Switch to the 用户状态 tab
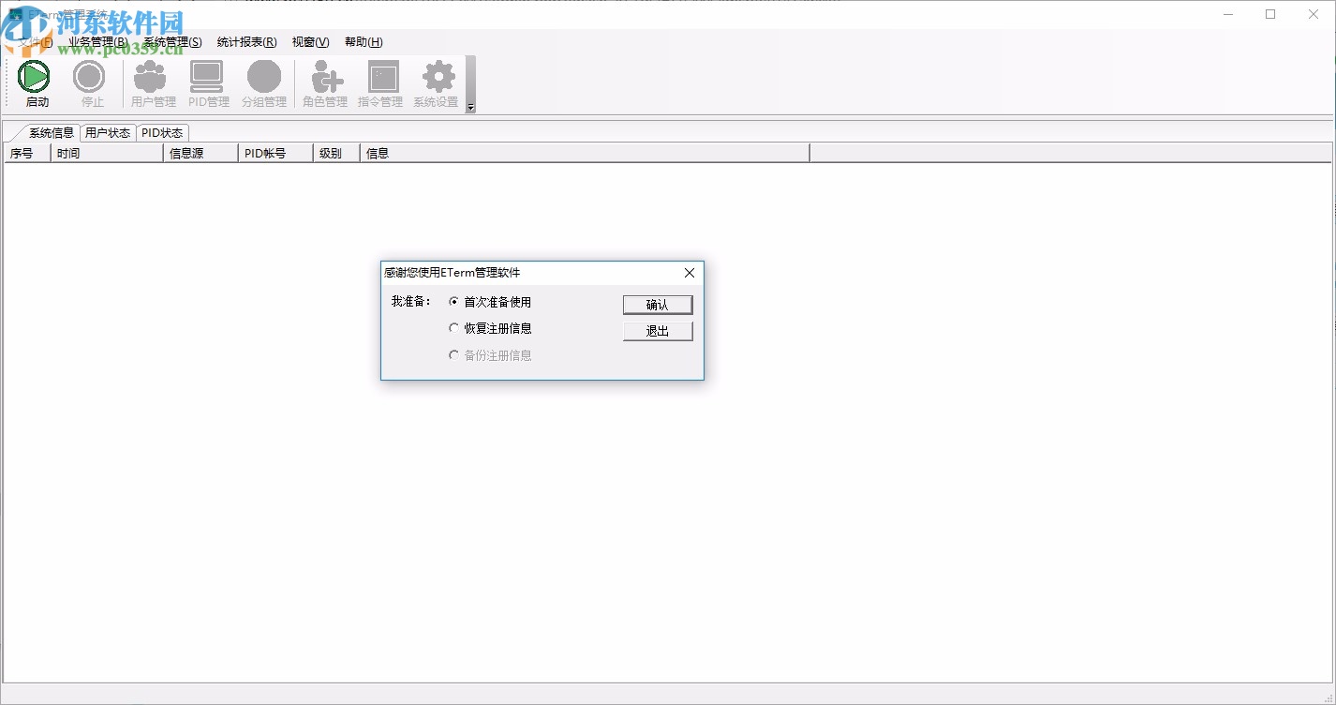The height and width of the screenshot is (705, 1336). click(108, 132)
